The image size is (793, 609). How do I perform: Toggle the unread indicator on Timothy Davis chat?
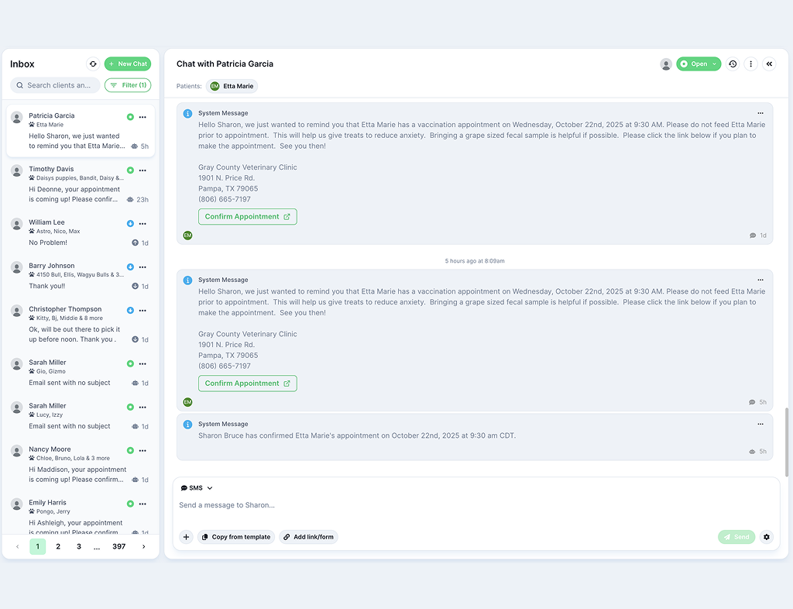point(129,170)
